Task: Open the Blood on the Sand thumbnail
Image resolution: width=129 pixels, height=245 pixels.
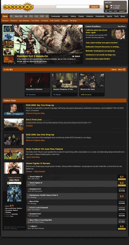Action: coord(92,80)
